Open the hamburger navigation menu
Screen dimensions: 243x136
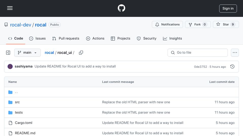click(x=10, y=8)
